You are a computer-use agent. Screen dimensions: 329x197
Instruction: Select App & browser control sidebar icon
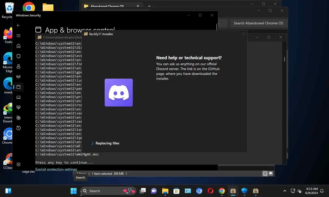coord(18,87)
